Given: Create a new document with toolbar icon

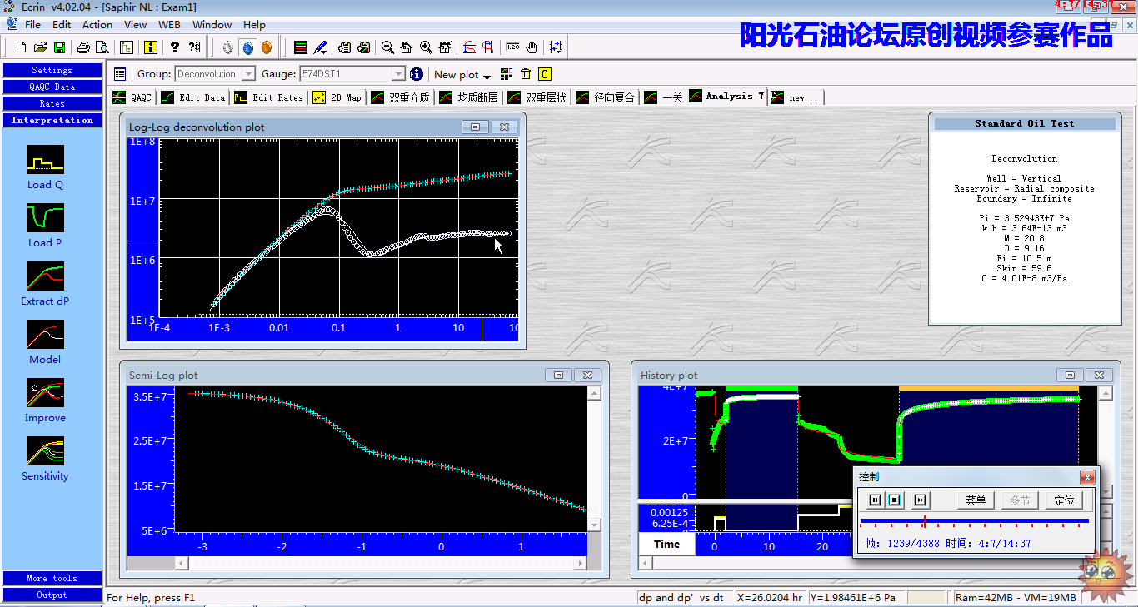Looking at the screenshot, I should 22,47.
